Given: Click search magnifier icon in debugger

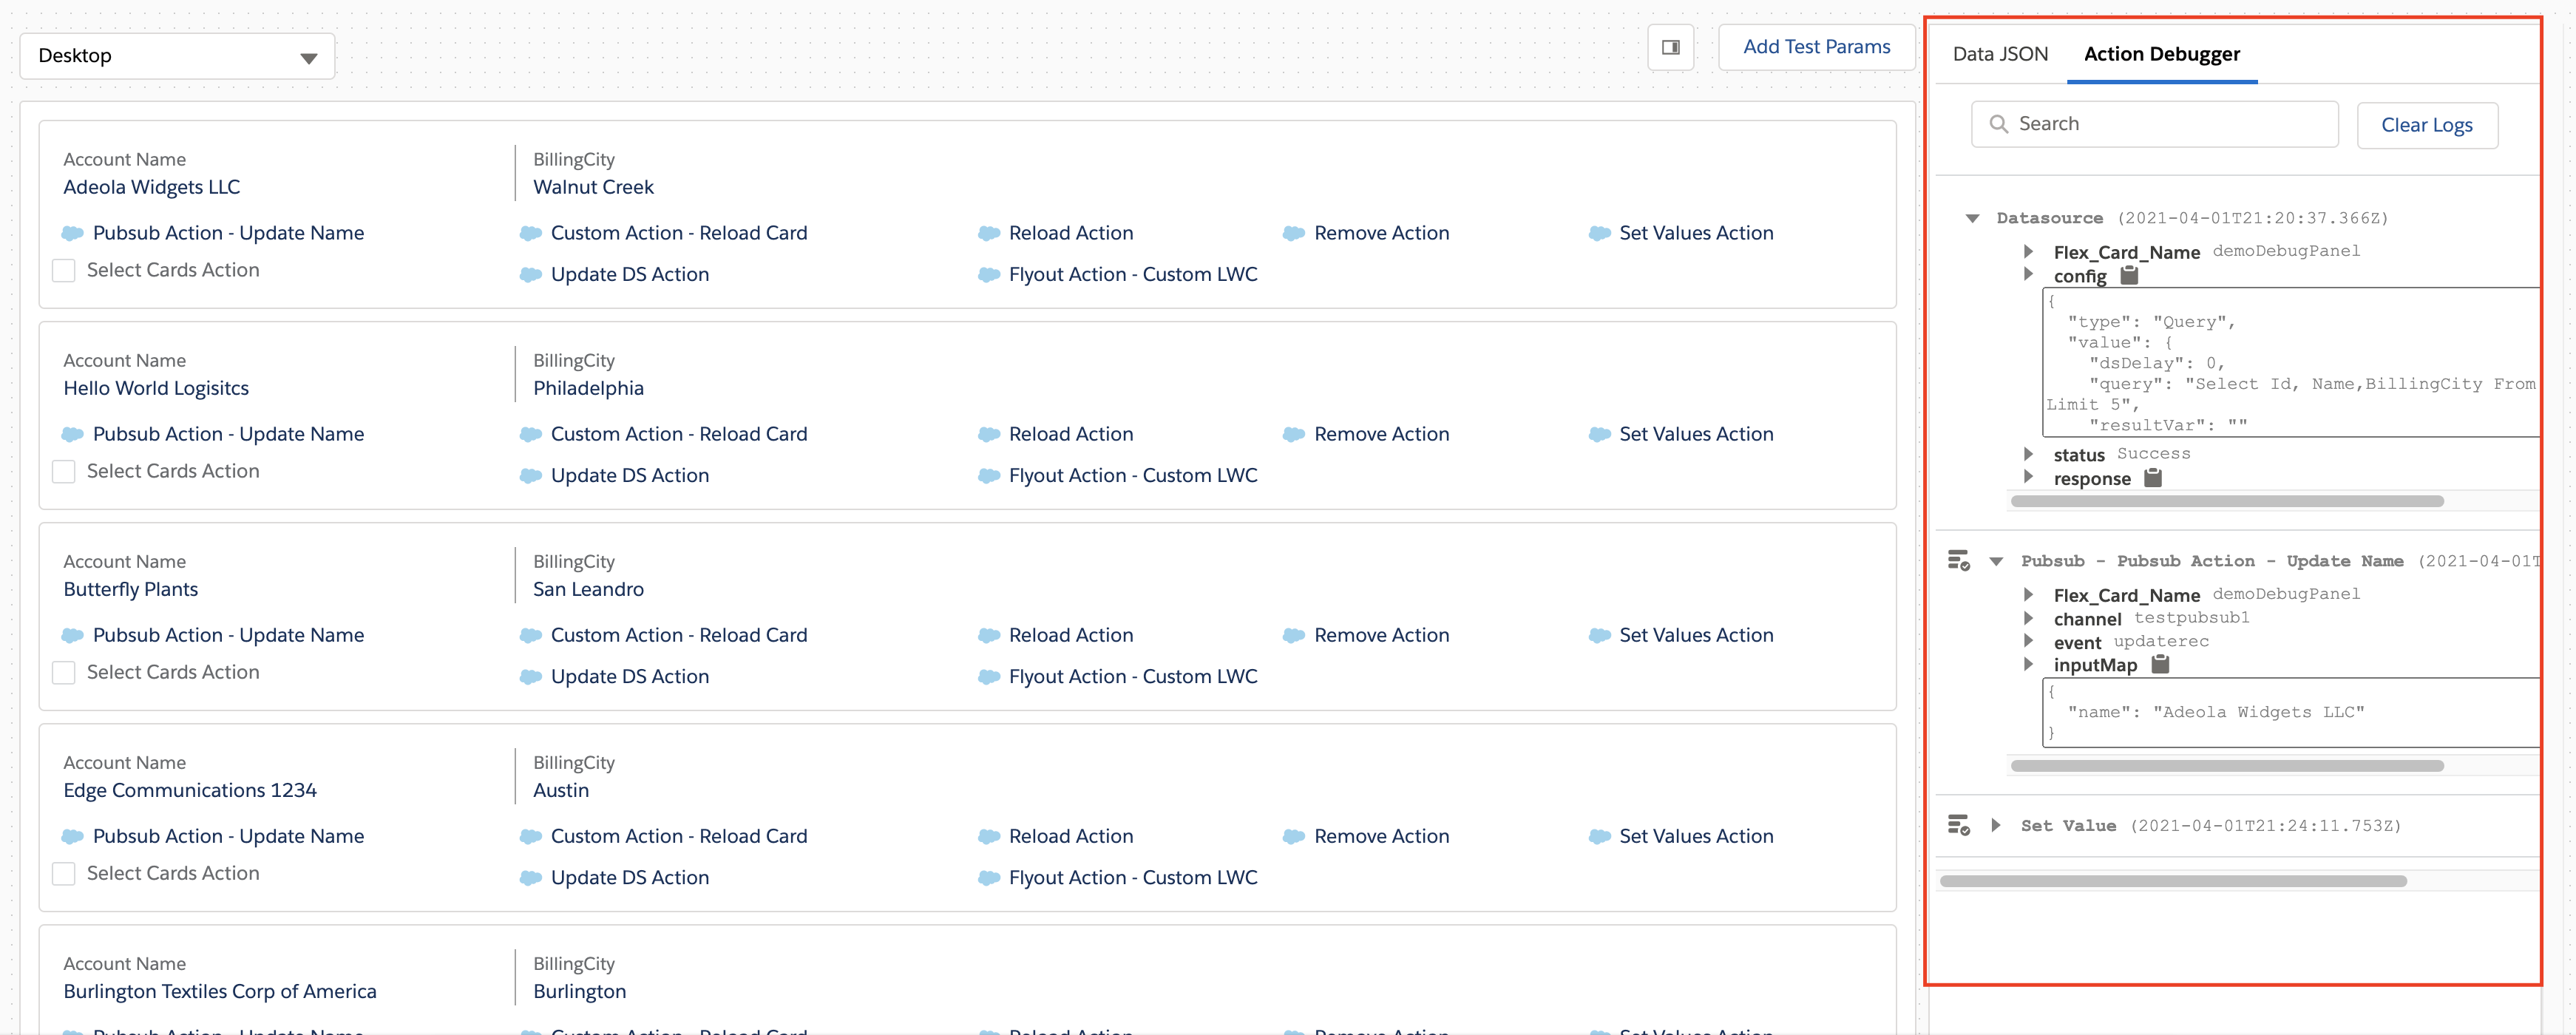Looking at the screenshot, I should point(1998,124).
